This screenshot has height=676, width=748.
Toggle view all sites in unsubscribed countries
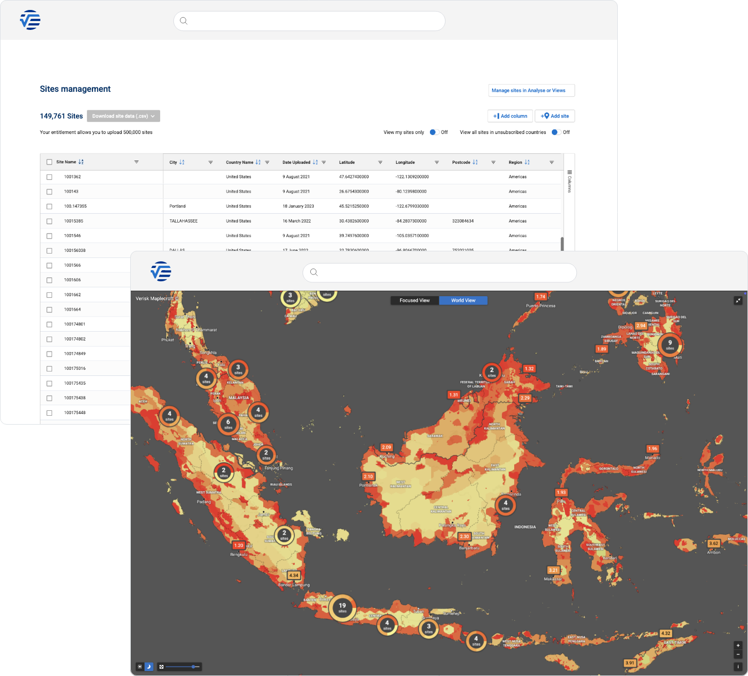[555, 132]
